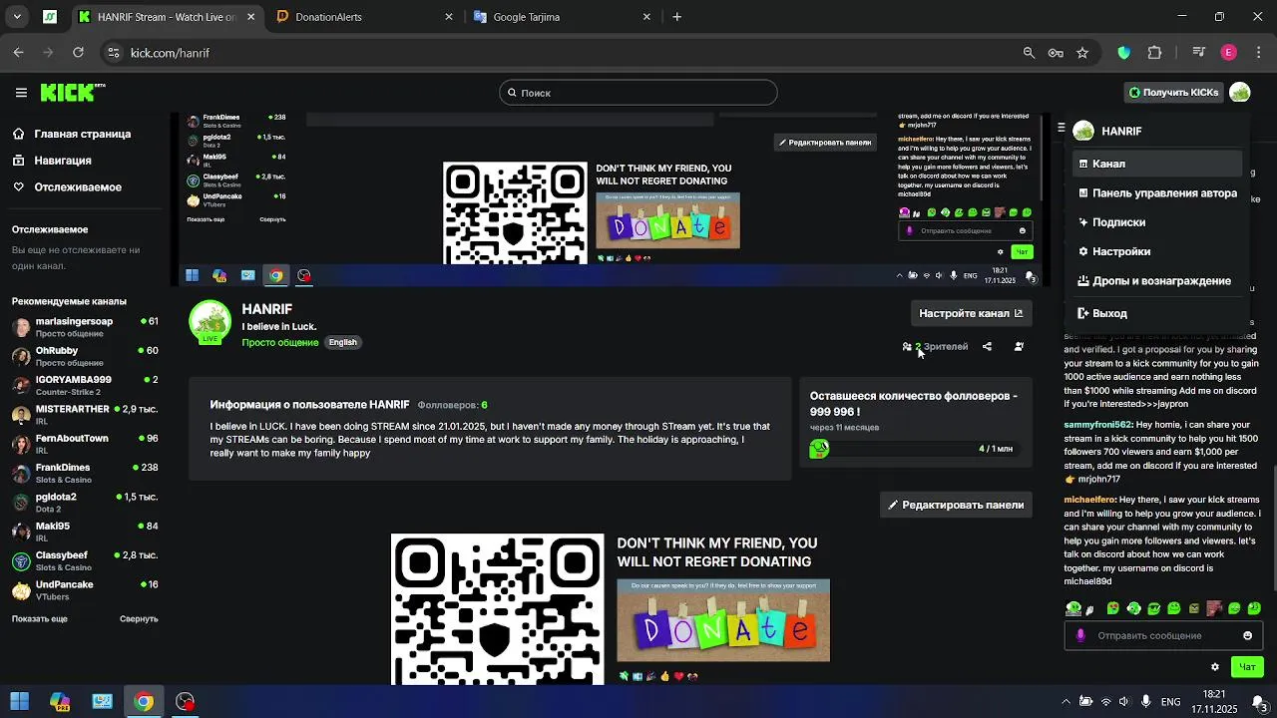
Task: Reload the page
Action: (79, 53)
